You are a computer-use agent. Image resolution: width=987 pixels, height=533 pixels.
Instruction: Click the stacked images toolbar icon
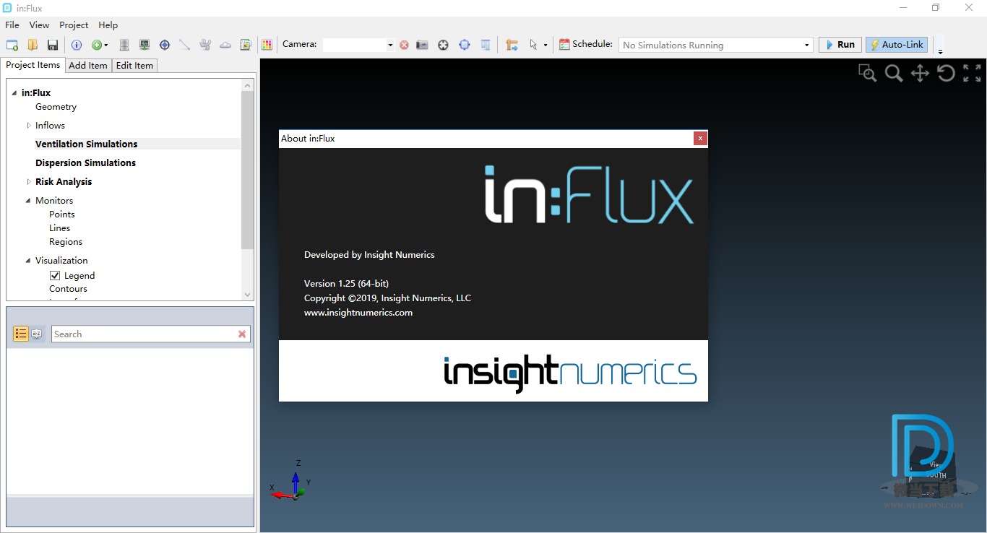pyautogui.click(x=246, y=45)
